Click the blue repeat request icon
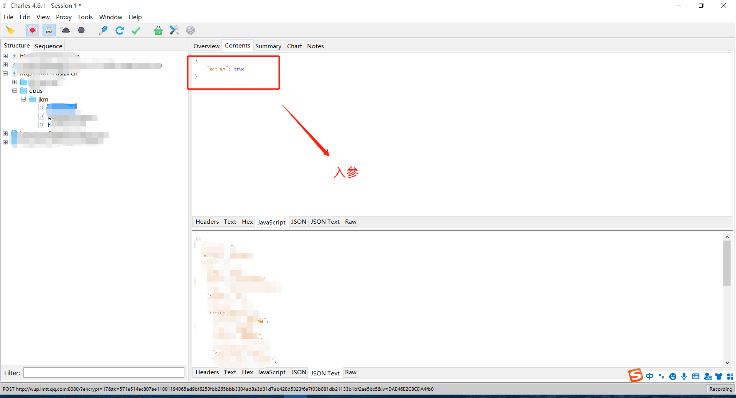Image resolution: width=736 pixels, height=398 pixels. 120,30
